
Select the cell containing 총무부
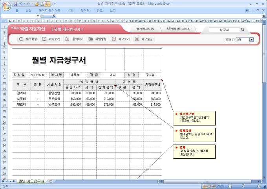(x=75, y=75)
